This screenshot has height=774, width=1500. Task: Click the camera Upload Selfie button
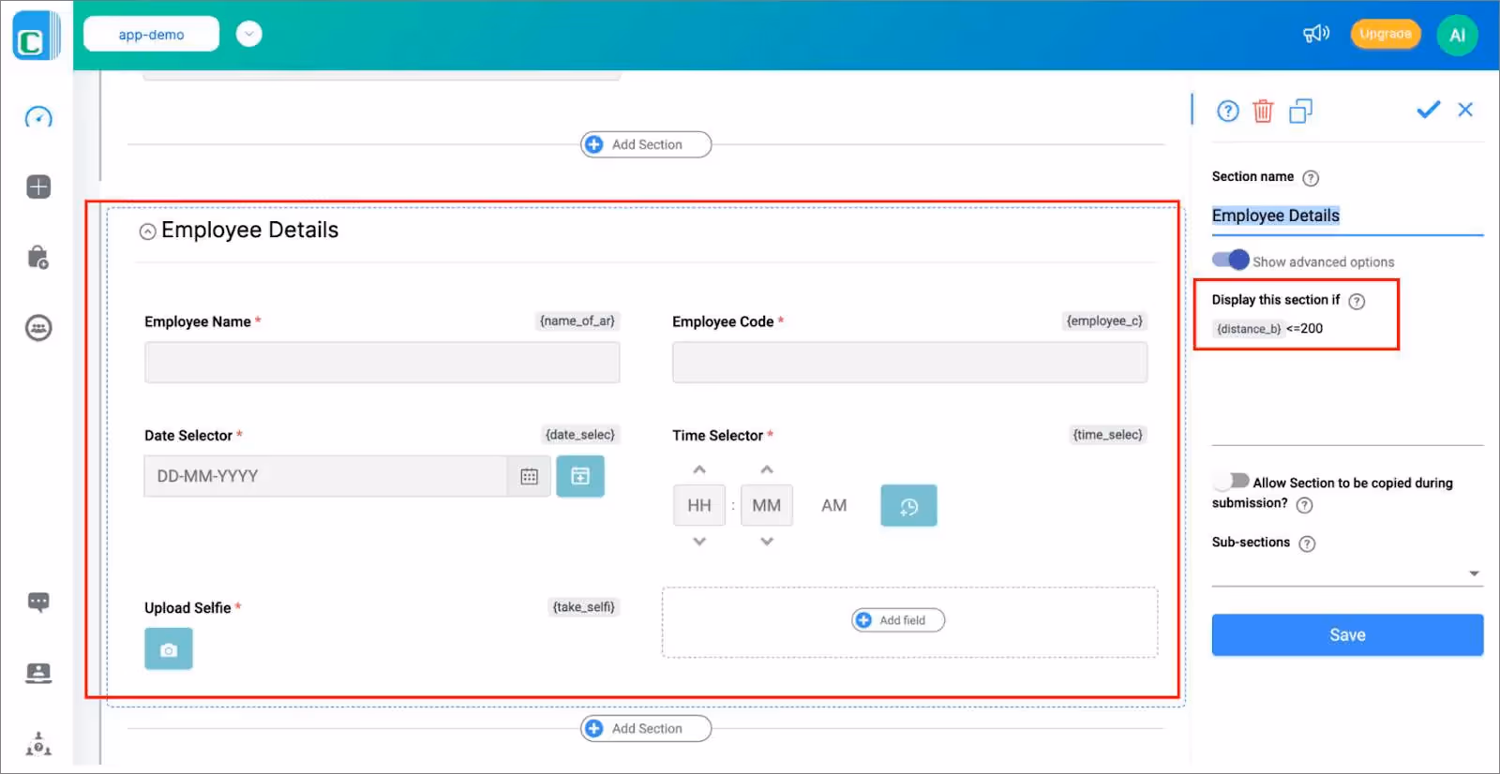[169, 648]
